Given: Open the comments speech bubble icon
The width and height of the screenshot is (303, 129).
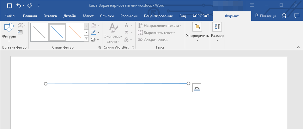Looking at the screenshot, I should click(x=296, y=16).
